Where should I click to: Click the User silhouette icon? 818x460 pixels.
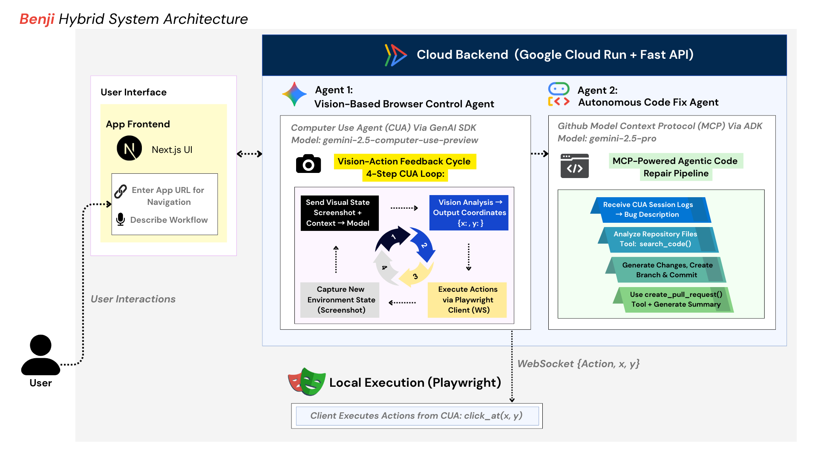pyautogui.click(x=40, y=355)
